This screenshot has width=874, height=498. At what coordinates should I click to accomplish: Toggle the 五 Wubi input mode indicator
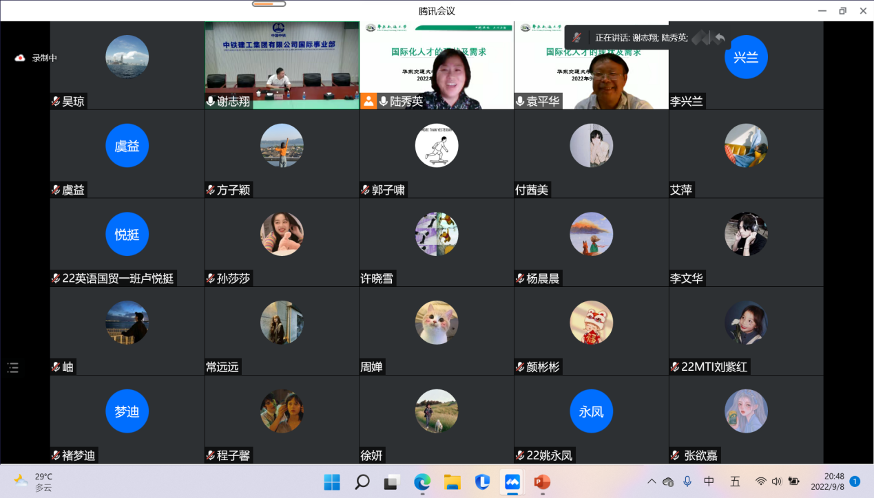tap(735, 481)
